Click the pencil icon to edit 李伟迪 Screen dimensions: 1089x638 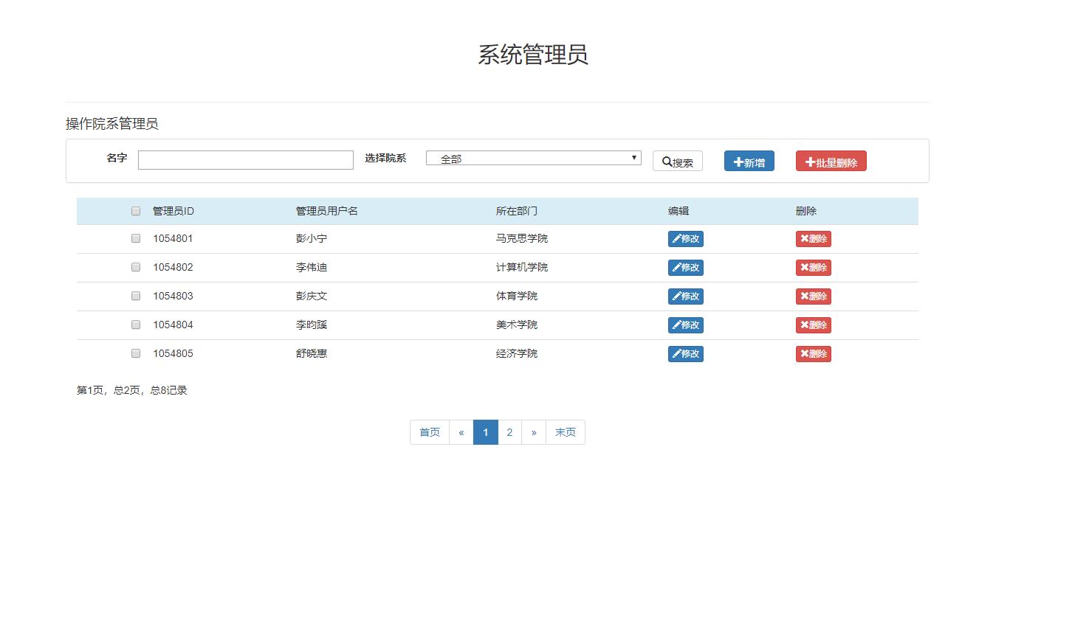coord(676,267)
